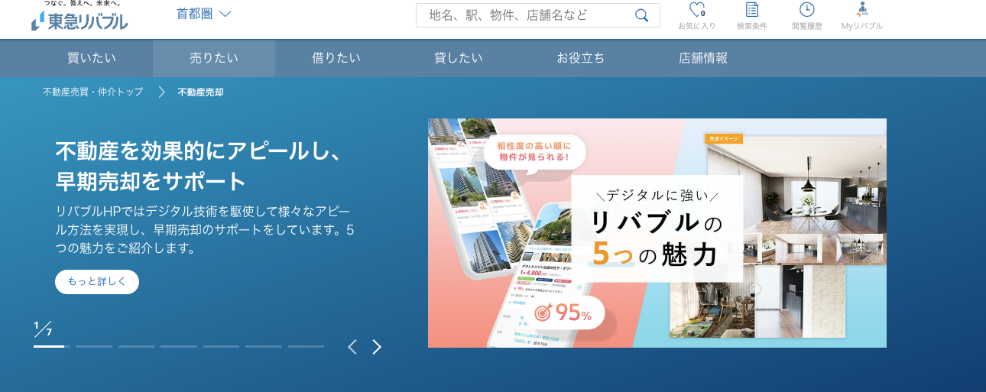Go to 不動産売買・仲介トップ breadcrumb
Image resolution: width=986 pixels, height=392 pixels.
(93, 92)
